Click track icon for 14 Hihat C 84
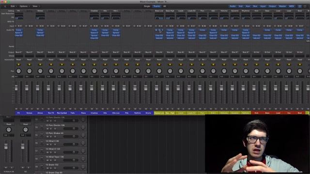310x174 pixels. 42,143
